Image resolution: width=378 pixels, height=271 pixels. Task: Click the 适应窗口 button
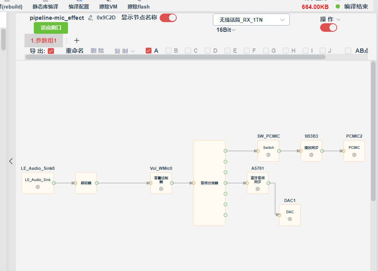51,28
